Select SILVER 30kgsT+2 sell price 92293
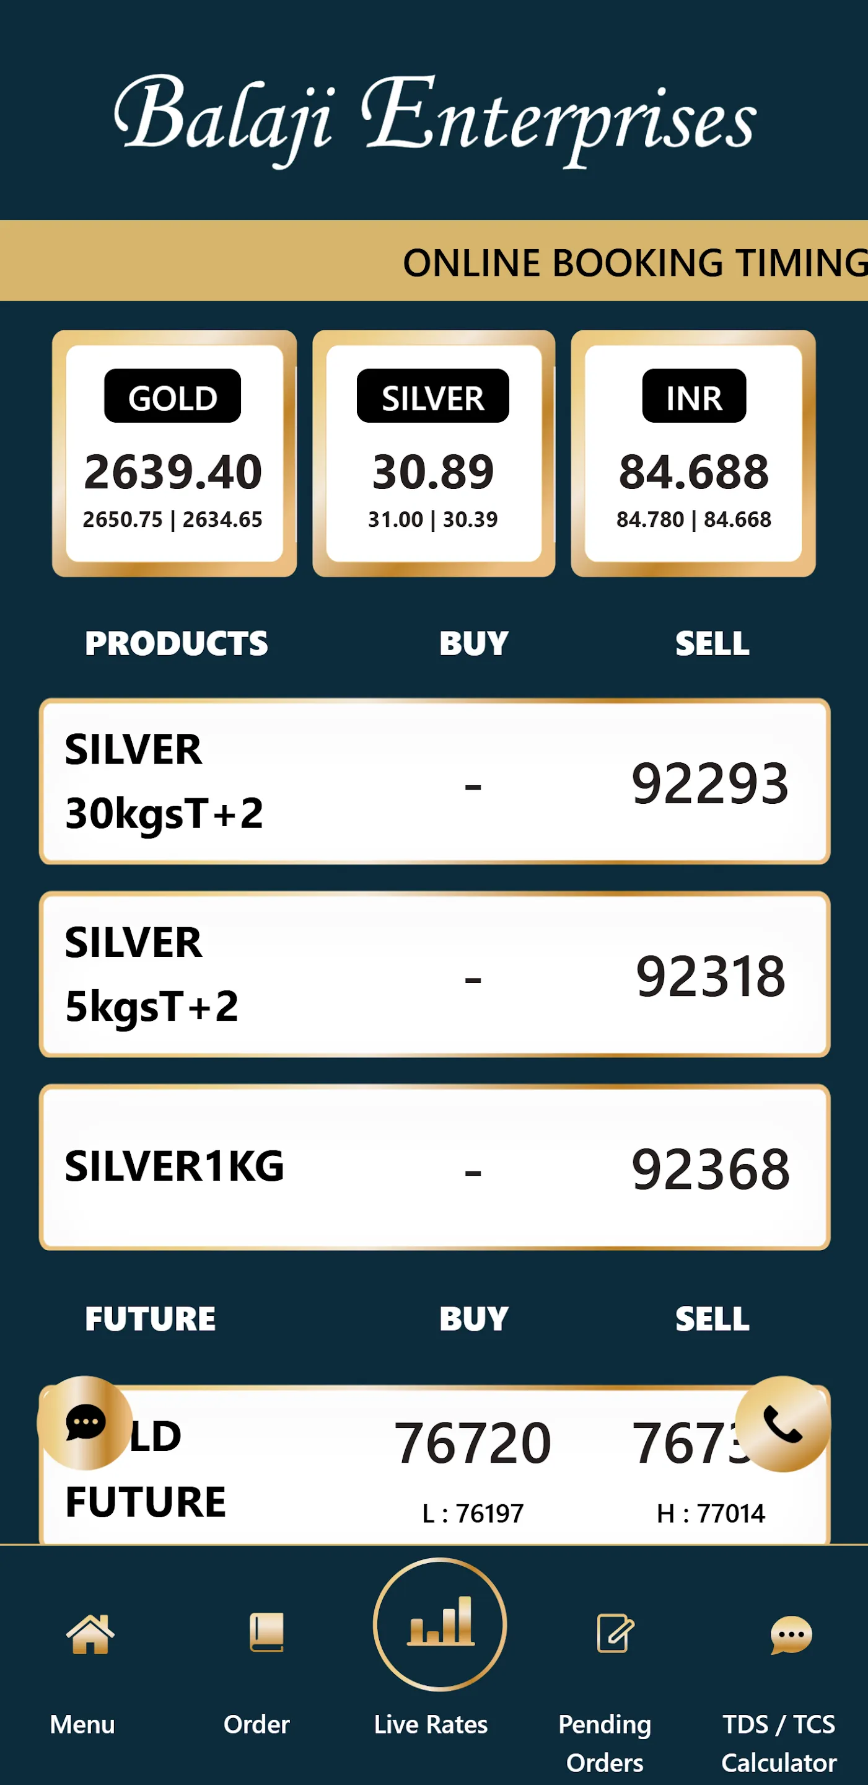Viewport: 868px width, 1785px height. point(709,783)
